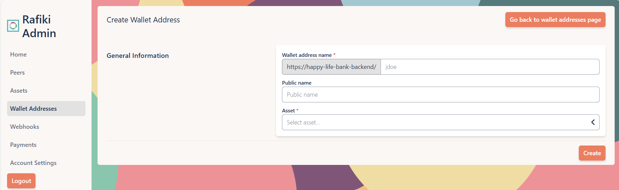The image size is (619, 190).
Task: Submit the form with Create
Action: 592,153
